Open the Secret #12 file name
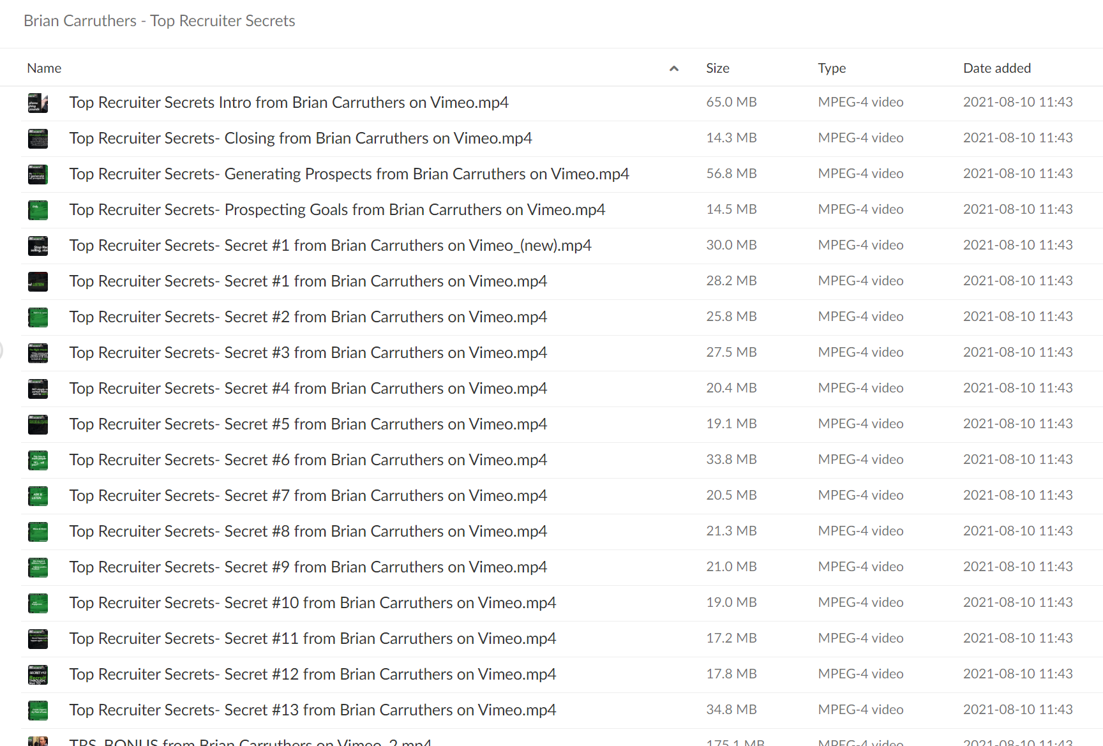Image resolution: width=1103 pixels, height=746 pixels. [x=312, y=675]
